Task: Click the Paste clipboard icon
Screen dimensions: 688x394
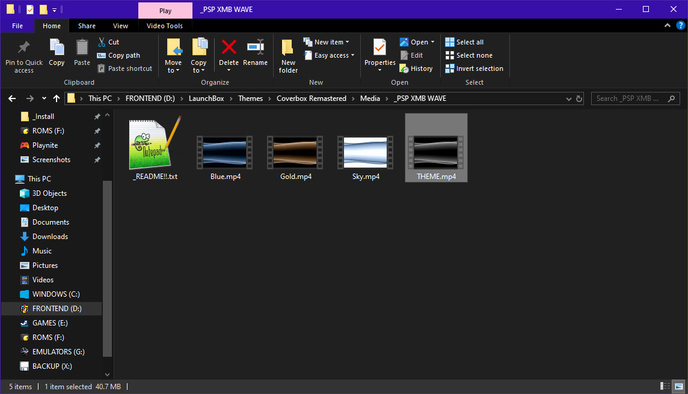Action: coord(82,47)
